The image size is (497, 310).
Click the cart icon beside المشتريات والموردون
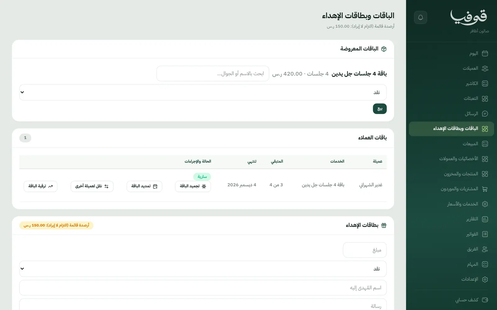click(x=485, y=189)
